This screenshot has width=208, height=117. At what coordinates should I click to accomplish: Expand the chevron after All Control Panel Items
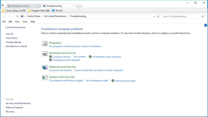(x=68, y=16)
